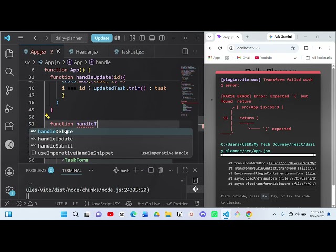
Task: Open the Chrome tab search dropdown
Action: 210,37
